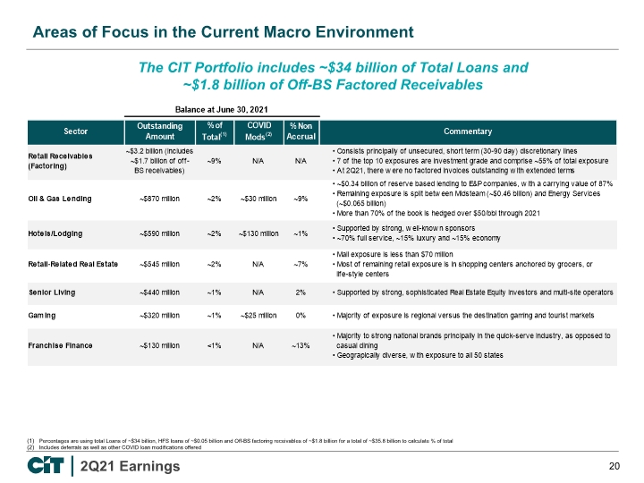Select the 'Gaming' row label
This screenshot has height=483, width=644.
tap(42, 316)
